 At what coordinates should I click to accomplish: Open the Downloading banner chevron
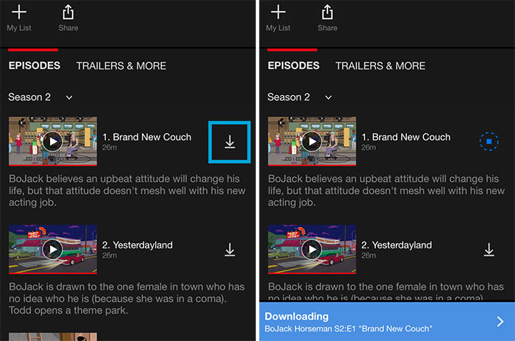point(500,321)
